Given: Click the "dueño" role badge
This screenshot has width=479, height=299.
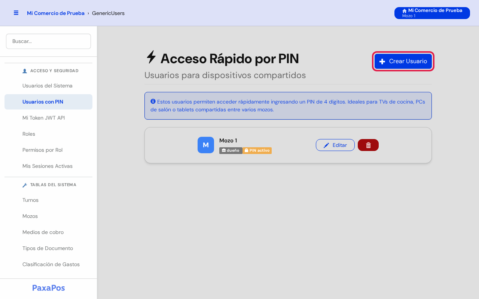Looking at the screenshot, I should [x=231, y=151].
